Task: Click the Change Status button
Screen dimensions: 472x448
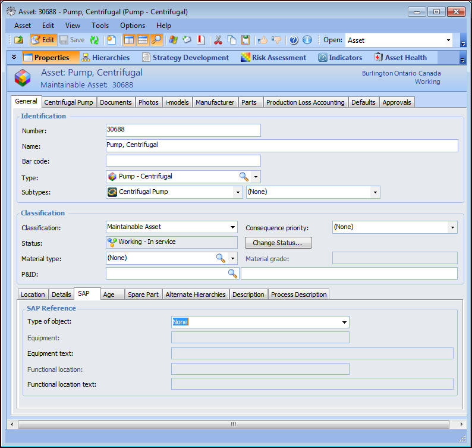Action: [x=278, y=243]
